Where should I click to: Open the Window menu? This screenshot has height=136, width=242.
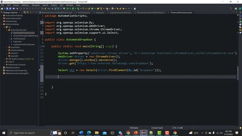pos(70,5)
